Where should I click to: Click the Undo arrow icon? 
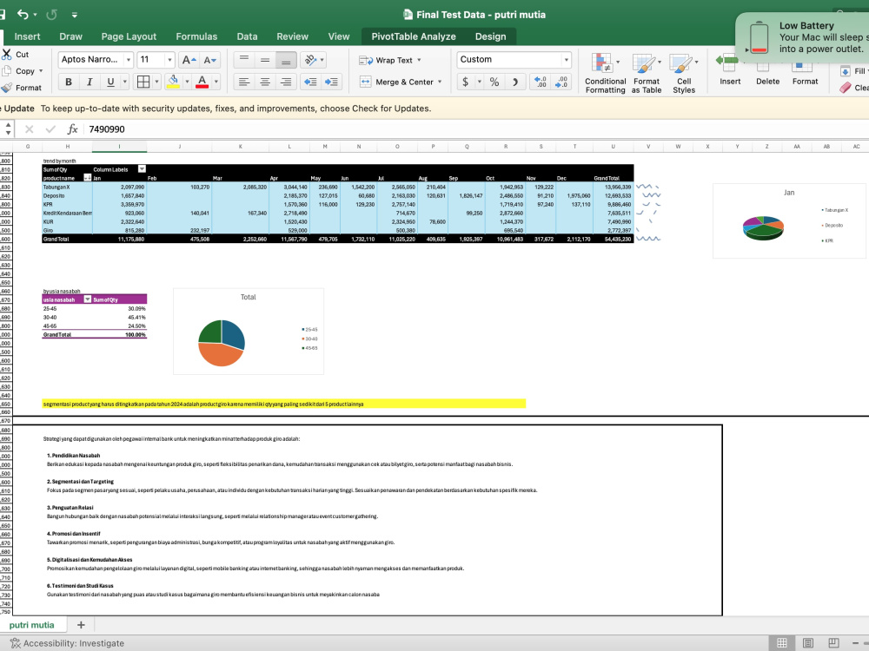coord(23,15)
